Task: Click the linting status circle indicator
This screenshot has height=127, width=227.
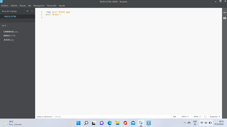Action: (x=205, y=117)
